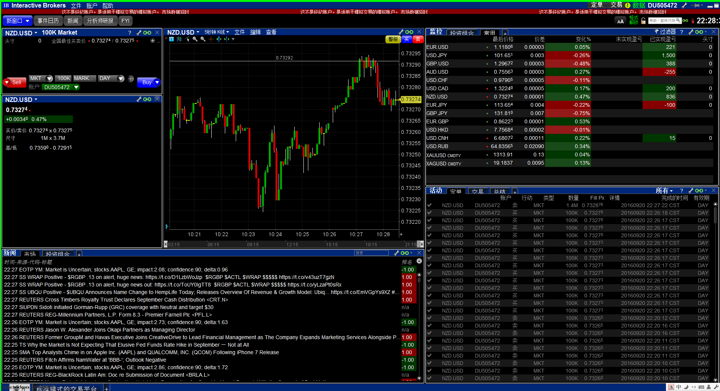This screenshot has height=391, width=720.
Task: Select the USD.CNH row in watchlist
Action: 569,138
